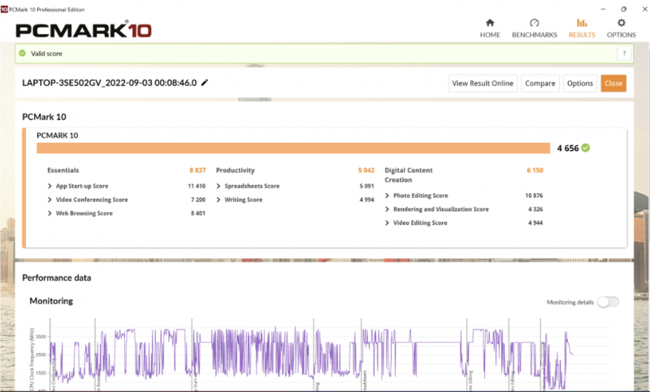650x392 pixels.
Task: Click the Web Browsing value 8 401
Action: pyautogui.click(x=198, y=213)
